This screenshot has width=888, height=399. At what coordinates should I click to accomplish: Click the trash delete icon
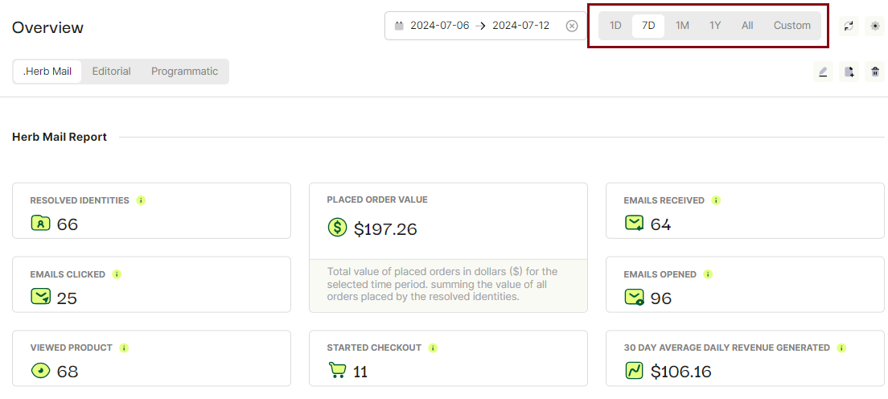coord(875,72)
